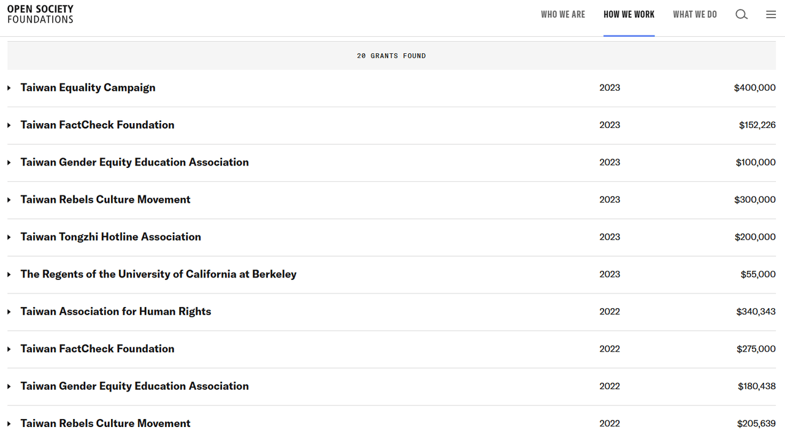Viewport: 785px width, 435px height.
Task: Expand 2022 Taiwan FactCheck Foundation arrow
Action: (x=9, y=350)
